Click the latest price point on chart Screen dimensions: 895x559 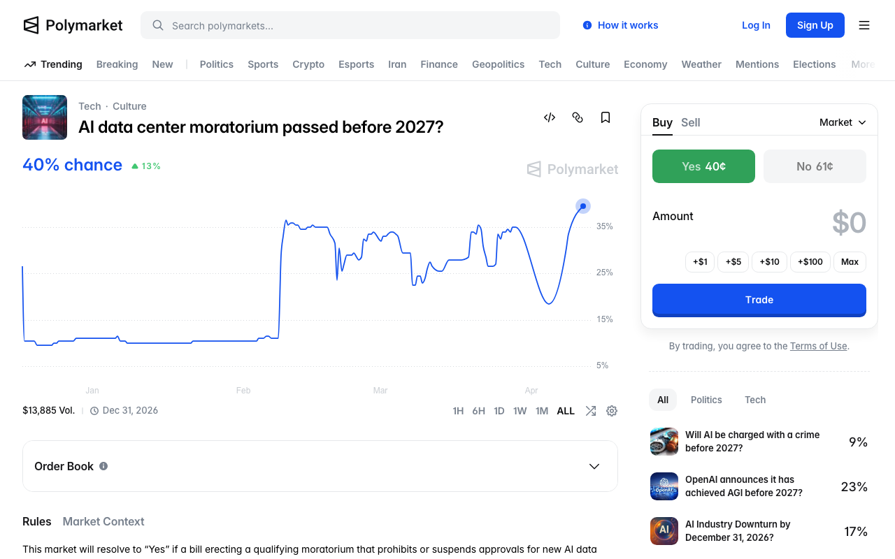(x=583, y=206)
